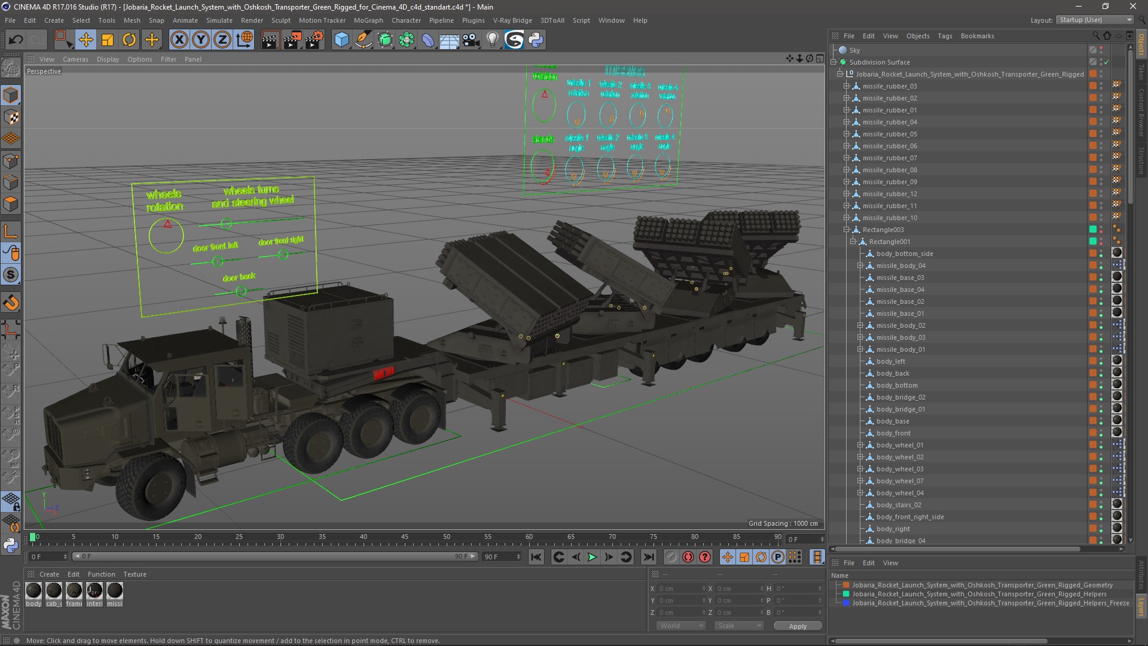Click the green layer swatch of Rectangle003
1148x646 pixels.
(x=1093, y=230)
